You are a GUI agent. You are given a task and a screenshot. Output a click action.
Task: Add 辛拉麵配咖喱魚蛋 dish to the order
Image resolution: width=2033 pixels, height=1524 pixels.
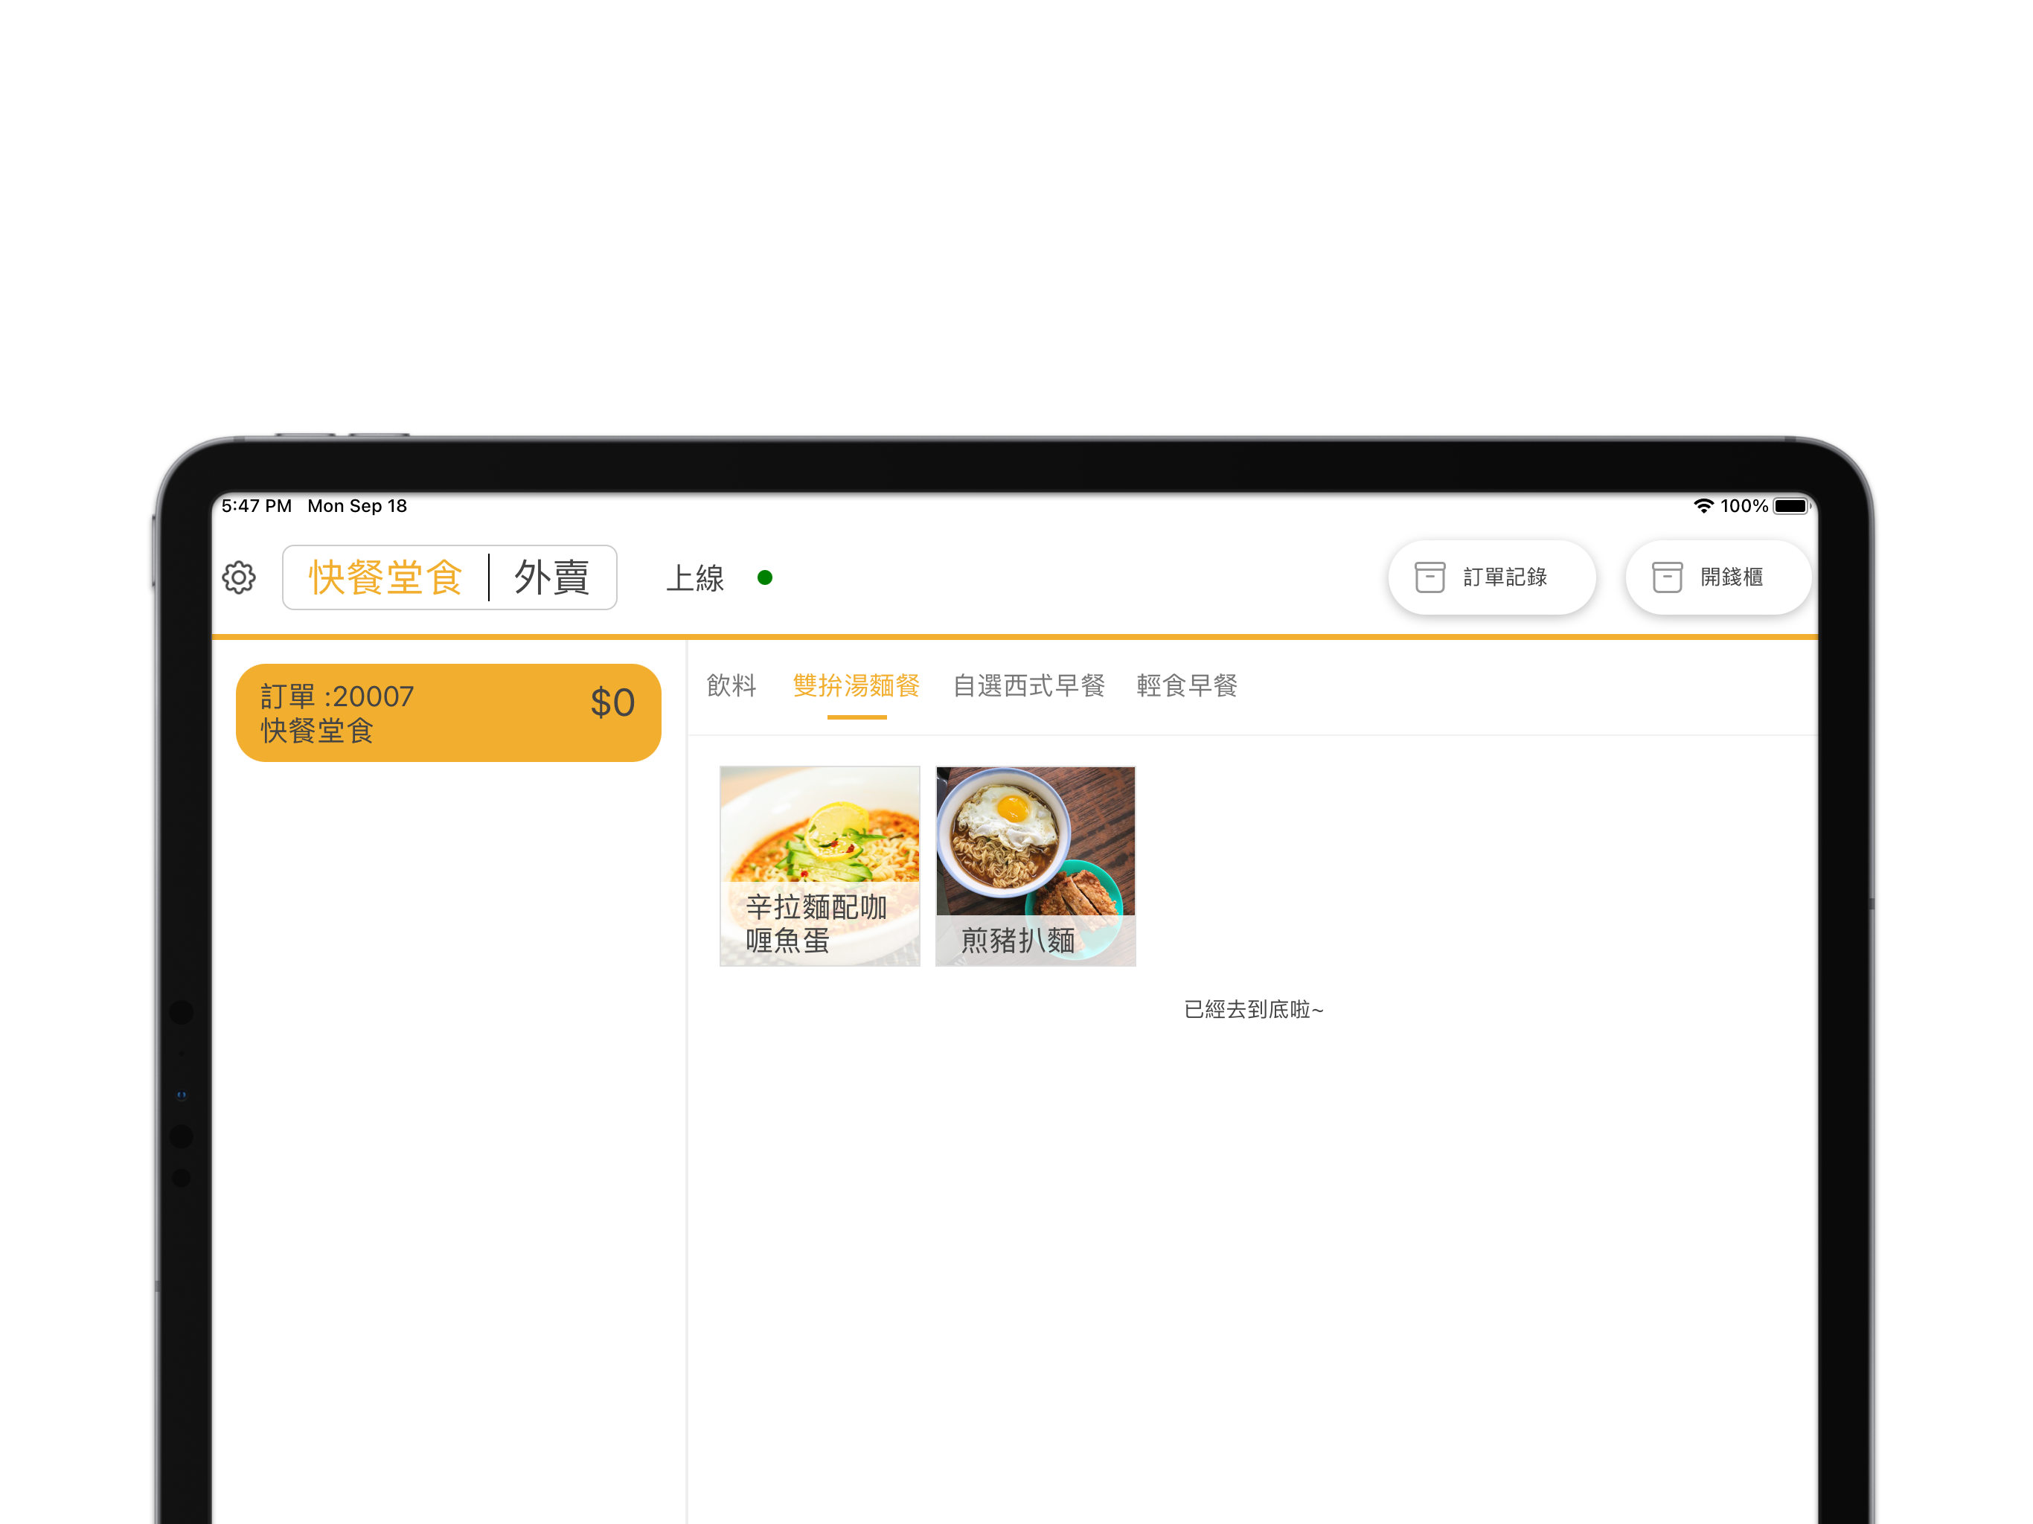819,866
